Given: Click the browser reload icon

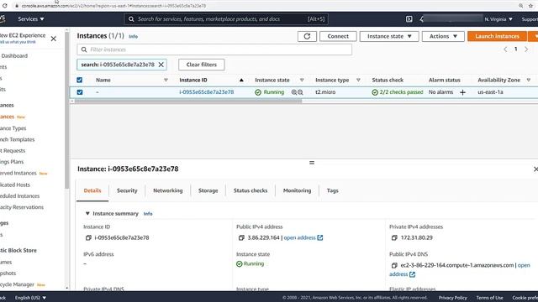Looking at the screenshot, I should pyautogui.click(x=5, y=6).
